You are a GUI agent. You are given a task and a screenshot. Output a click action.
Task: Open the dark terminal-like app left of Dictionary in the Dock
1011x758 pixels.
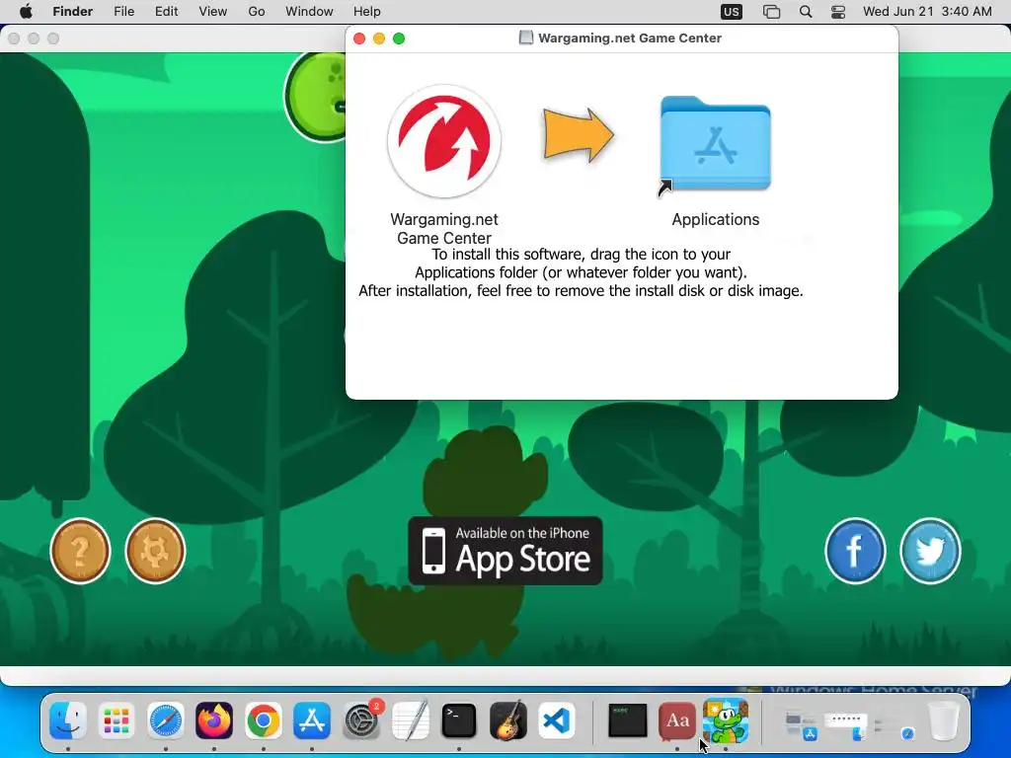627,720
